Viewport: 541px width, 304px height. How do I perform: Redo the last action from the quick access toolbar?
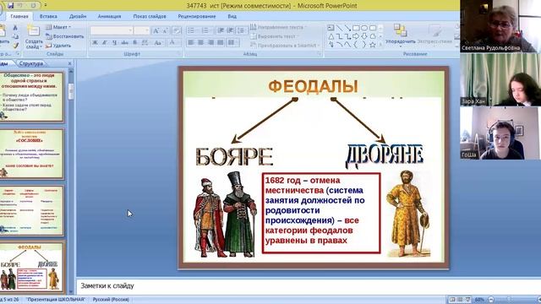[x=33, y=6]
